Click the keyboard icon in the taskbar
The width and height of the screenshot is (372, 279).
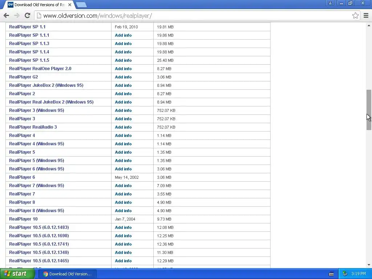[x=331, y=274]
